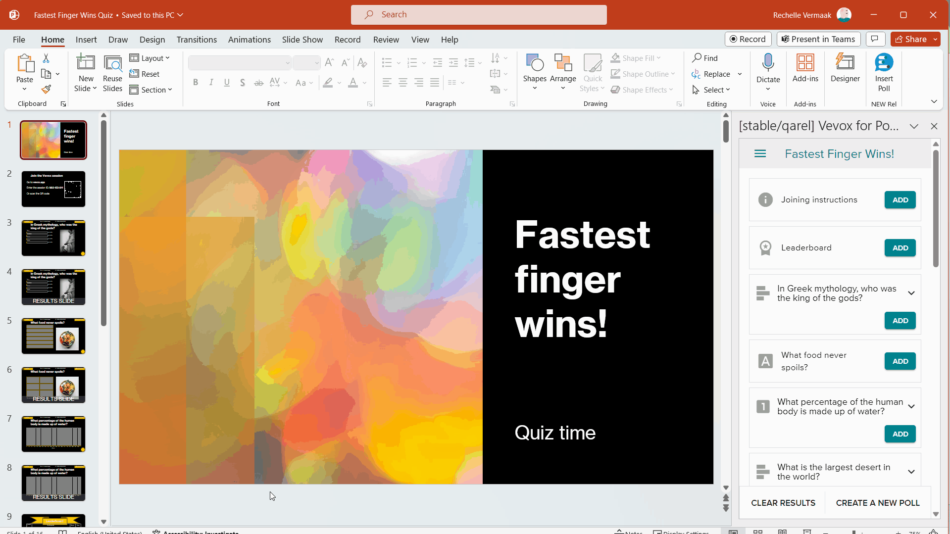Select the Format Painter brush icon
The image size is (950, 534).
click(x=46, y=90)
